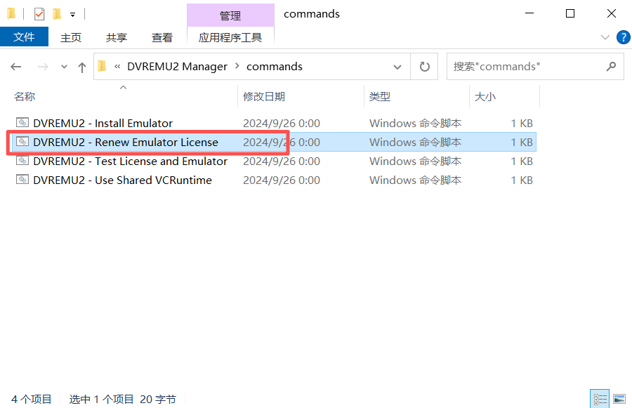Select the DVREMU2 - Install Emulator script icon

click(x=21, y=122)
